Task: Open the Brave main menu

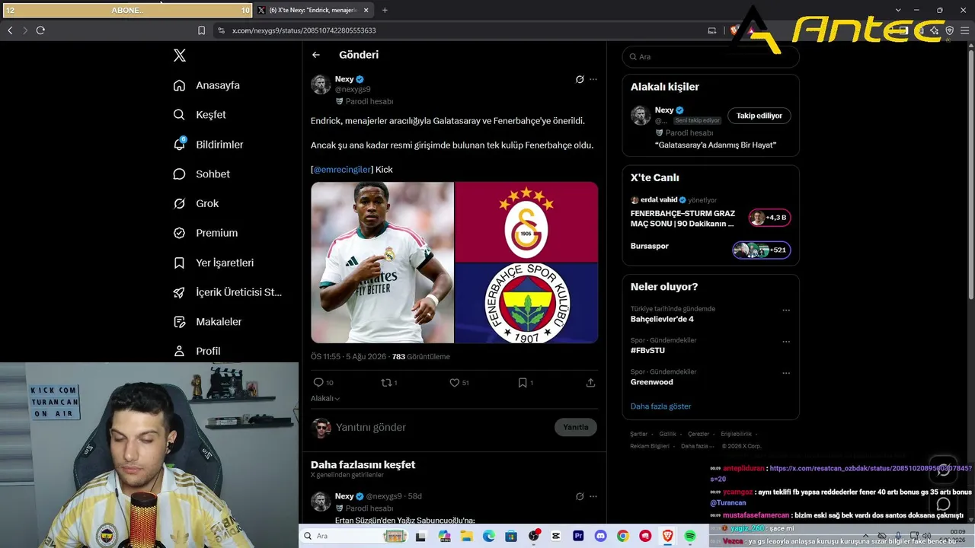Action: tap(964, 30)
